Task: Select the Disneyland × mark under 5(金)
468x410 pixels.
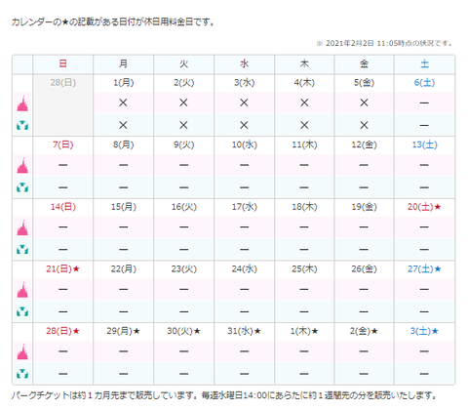Action: [364, 102]
